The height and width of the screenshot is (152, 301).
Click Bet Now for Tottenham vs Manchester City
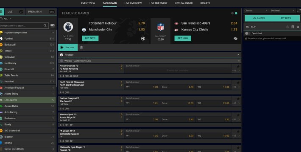click(x=90, y=38)
